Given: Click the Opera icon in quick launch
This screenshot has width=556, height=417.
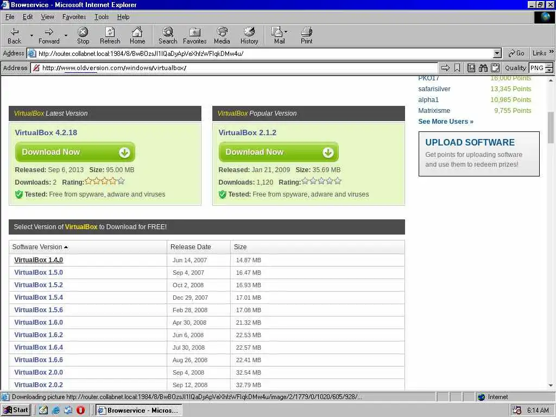Looking at the screenshot, I should [x=80, y=410].
